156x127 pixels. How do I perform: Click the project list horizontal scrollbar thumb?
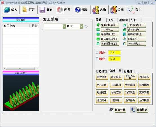coord(20,68)
